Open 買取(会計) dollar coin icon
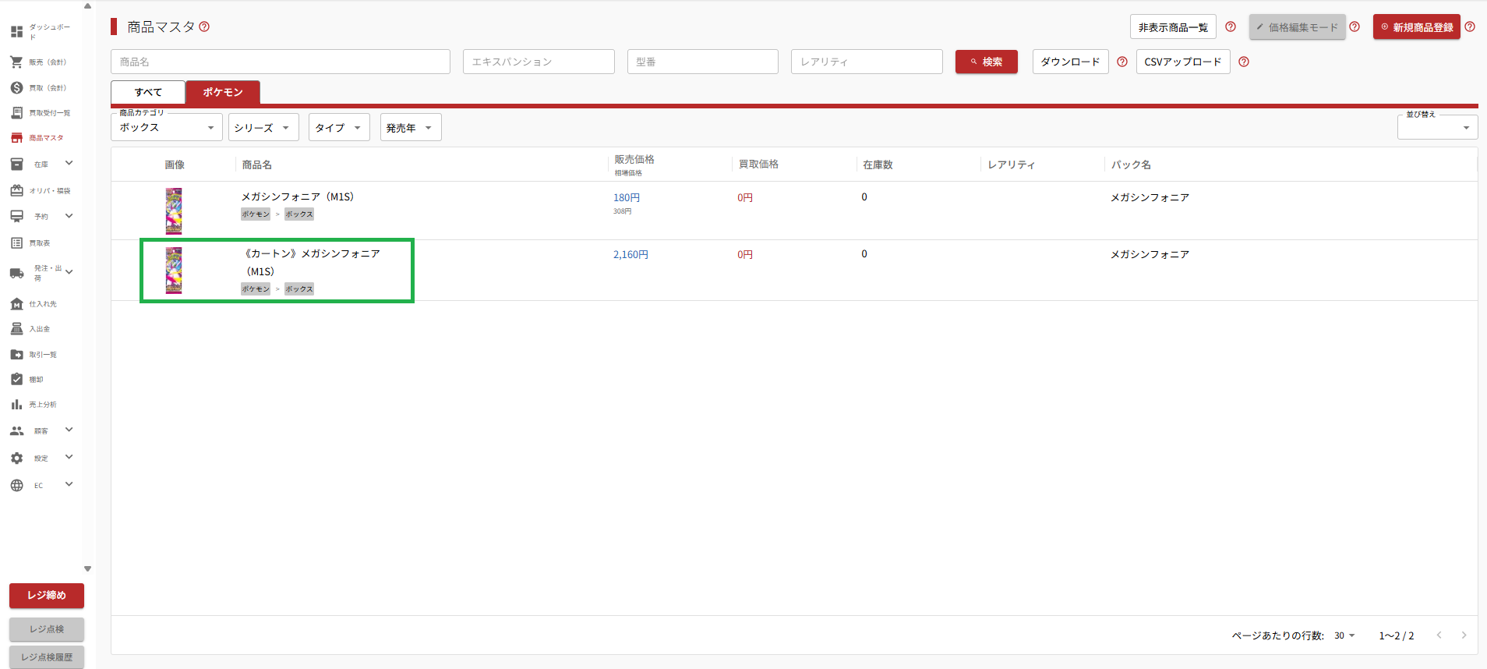The height and width of the screenshot is (669, 1487). [16, 87]
